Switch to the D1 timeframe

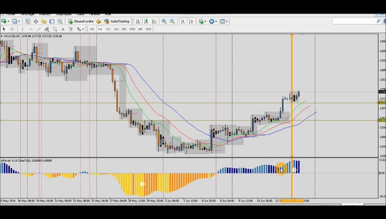[108, 29]
